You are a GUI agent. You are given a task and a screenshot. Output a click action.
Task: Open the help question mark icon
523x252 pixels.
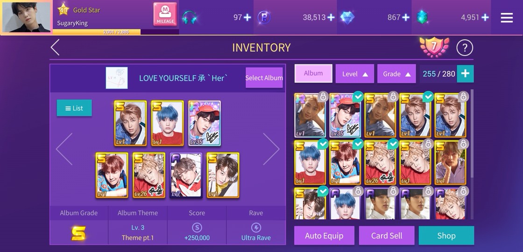pos(465,48)
